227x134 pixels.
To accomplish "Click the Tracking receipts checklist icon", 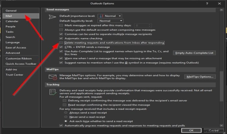I will 53,92.
